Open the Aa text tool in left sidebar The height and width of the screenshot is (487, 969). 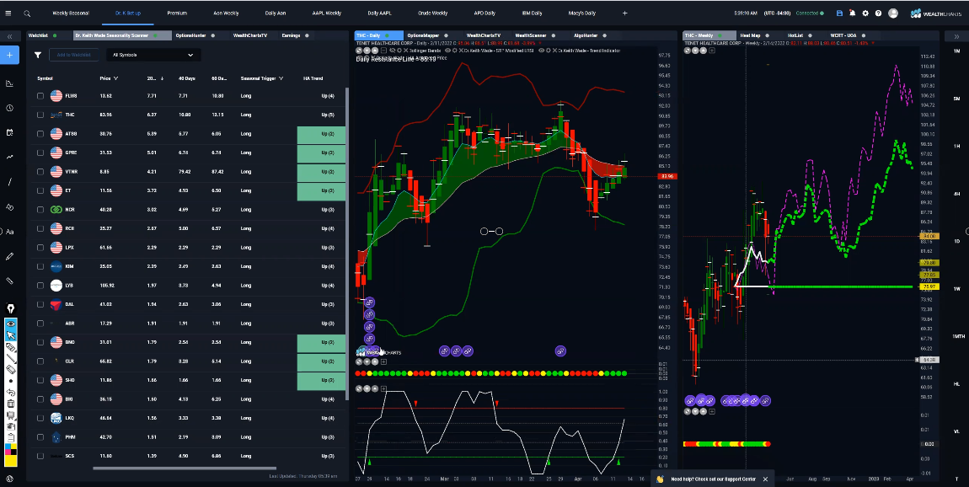click(10, 231)
